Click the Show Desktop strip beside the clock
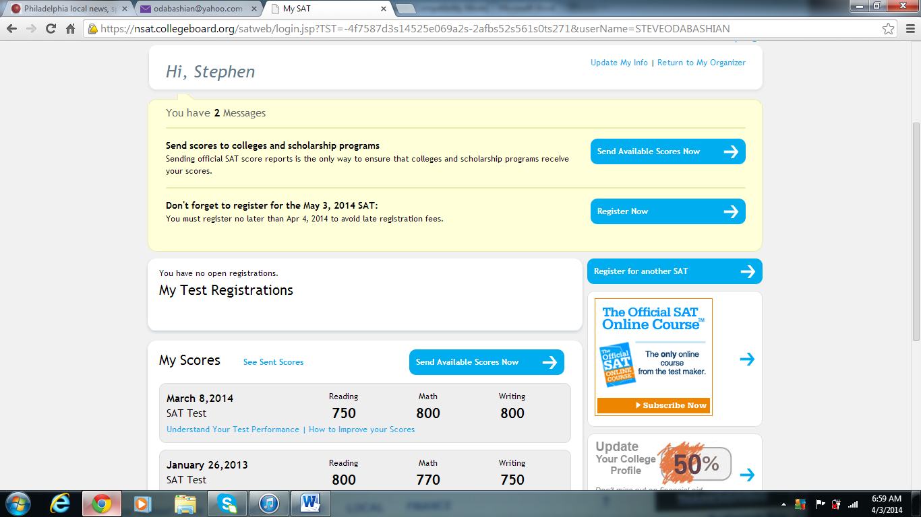This screenshot has width=921, height=517. click(x=916, y=504)
